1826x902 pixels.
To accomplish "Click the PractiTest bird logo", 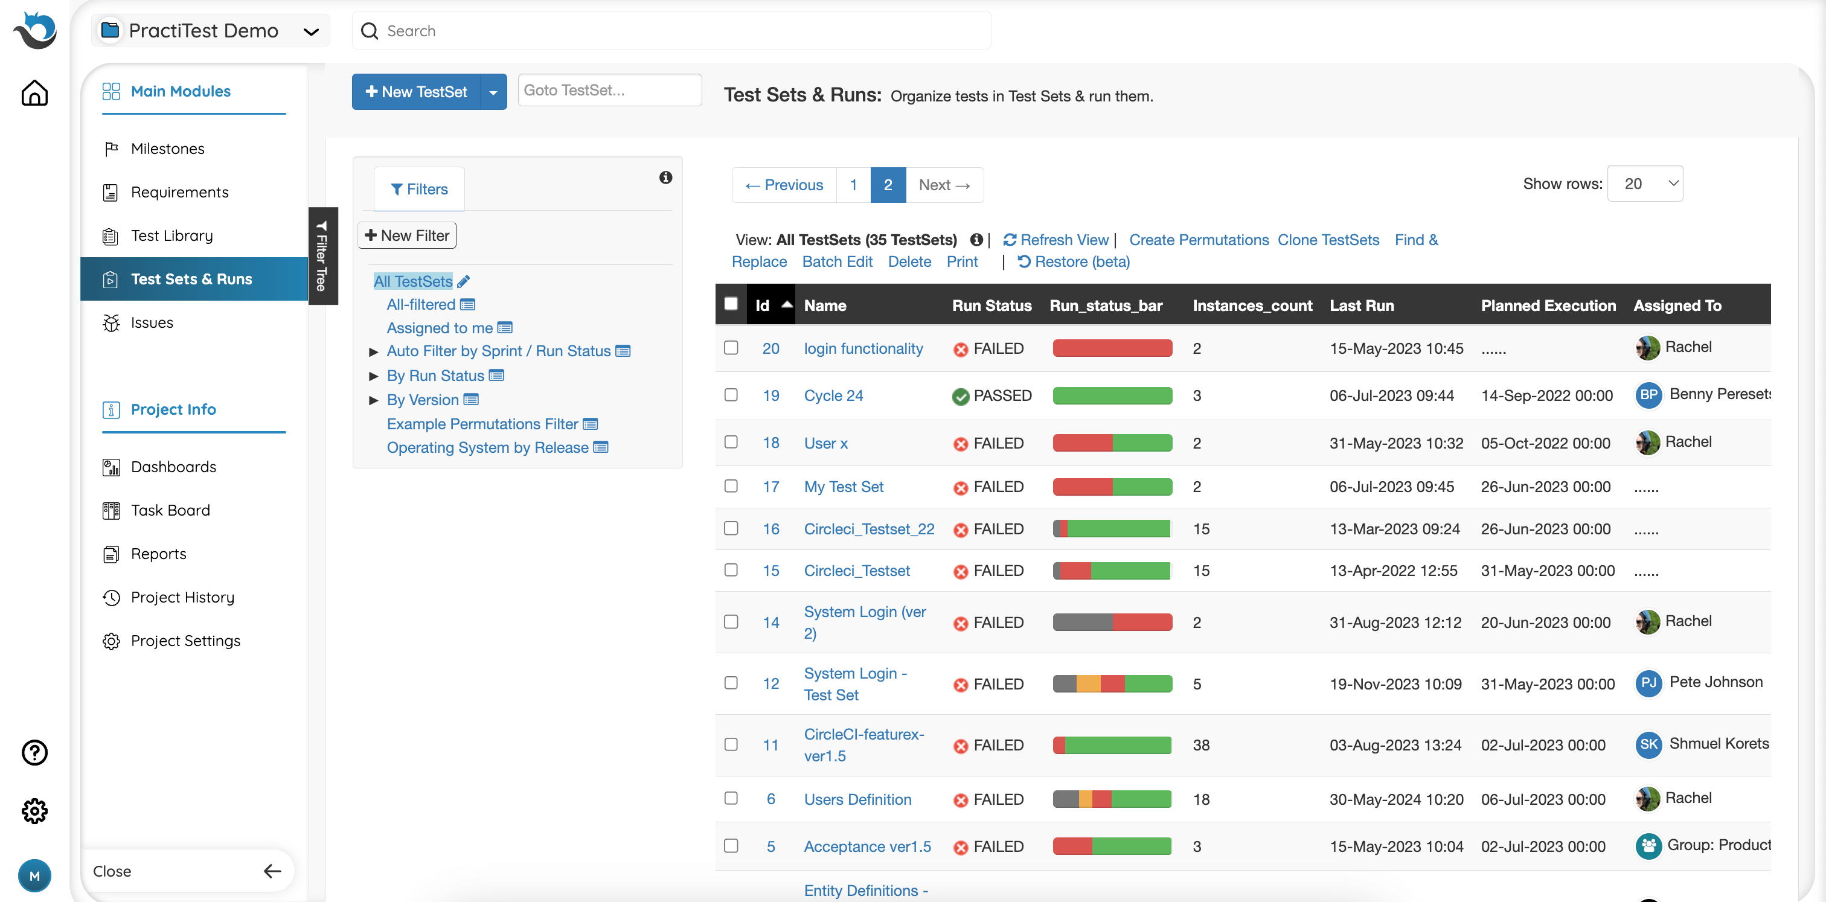I will [34, 30].
